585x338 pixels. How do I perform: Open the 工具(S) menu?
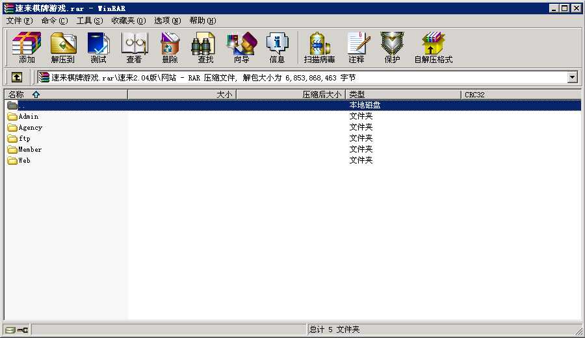coord(90,21)
